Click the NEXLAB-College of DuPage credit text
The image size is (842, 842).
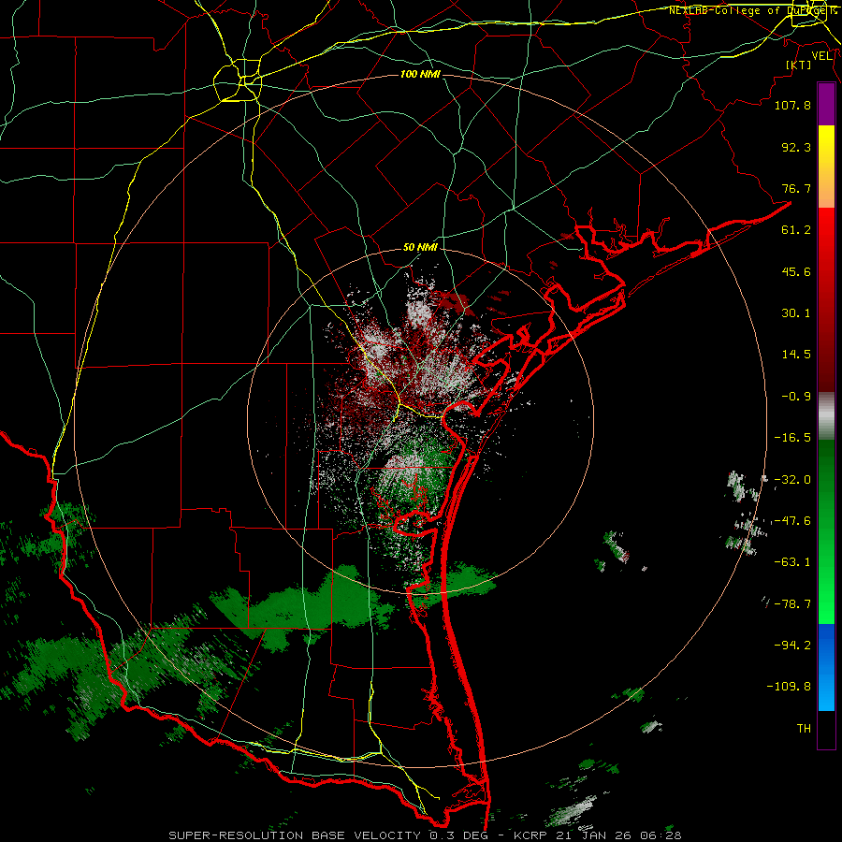(753, 10)
